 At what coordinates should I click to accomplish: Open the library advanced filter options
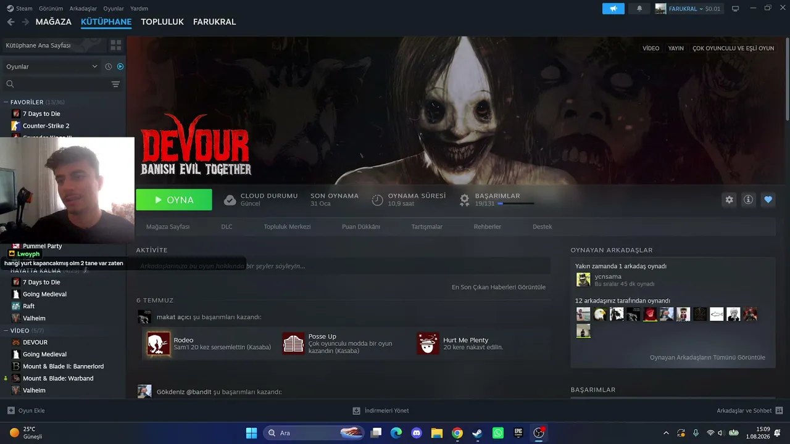(115, 84)
